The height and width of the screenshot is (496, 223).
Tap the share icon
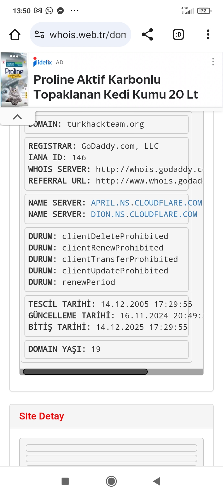(x=147, y=34)
